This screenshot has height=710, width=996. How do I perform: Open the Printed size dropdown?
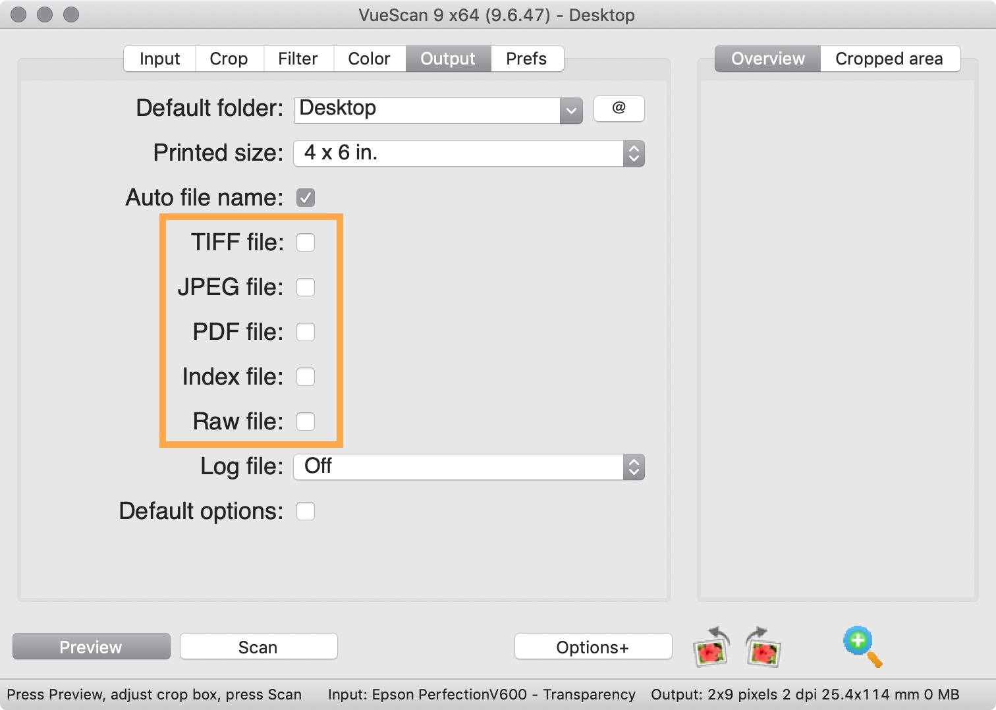point(469,153)
